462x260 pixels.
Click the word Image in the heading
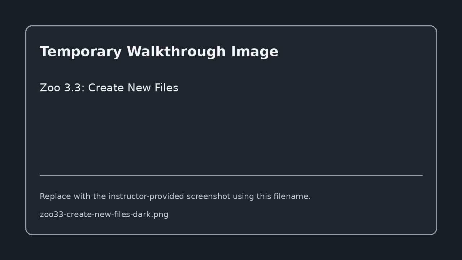255,52
